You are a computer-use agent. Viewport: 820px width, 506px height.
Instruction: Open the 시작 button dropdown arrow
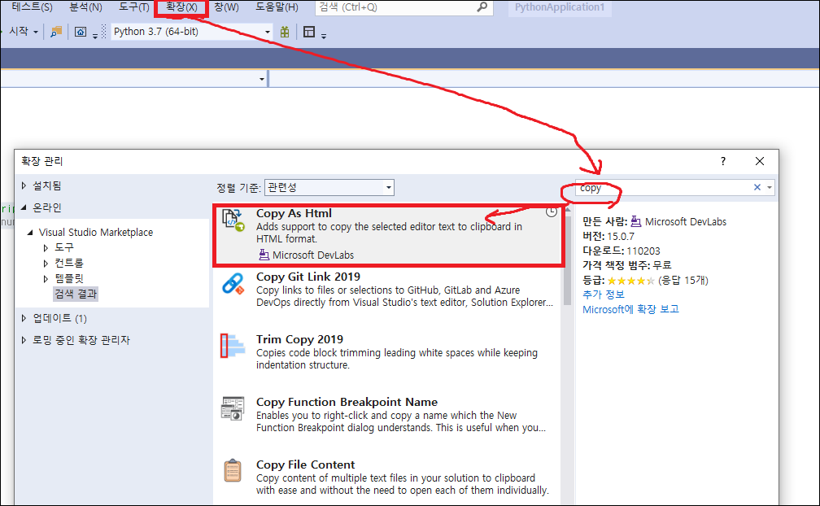(x=36, y=32)
